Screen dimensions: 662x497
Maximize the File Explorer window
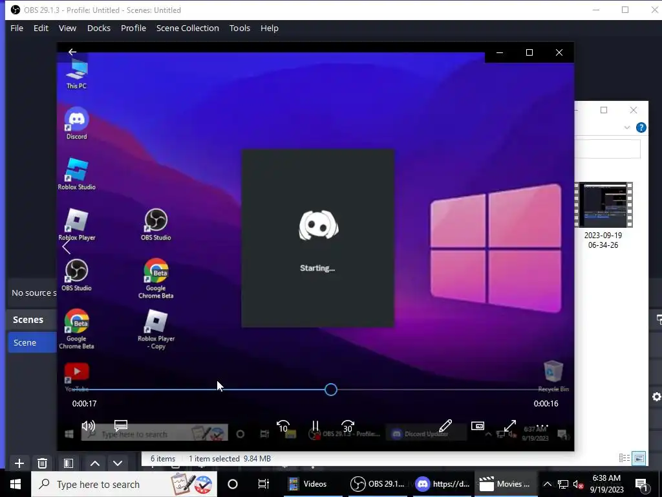click(604, 110)
